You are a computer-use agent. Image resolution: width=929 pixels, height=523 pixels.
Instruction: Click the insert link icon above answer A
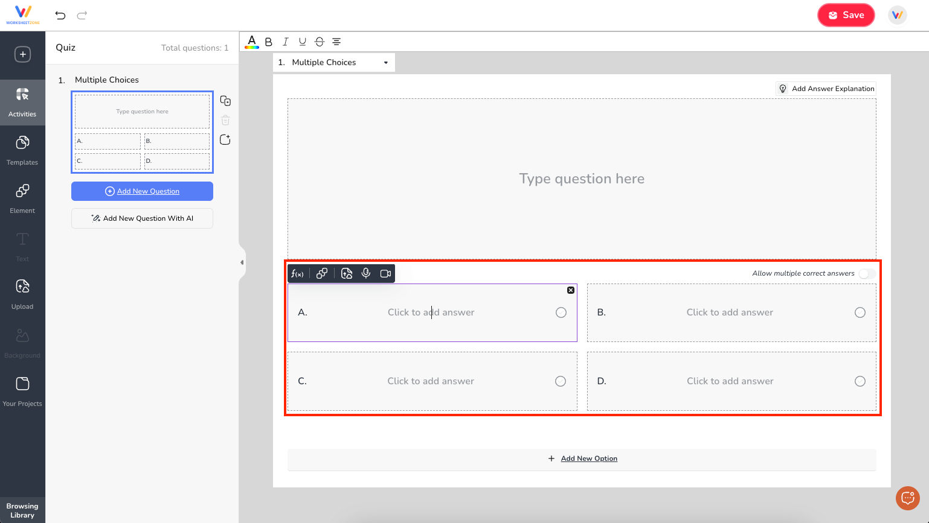point(322,273)
